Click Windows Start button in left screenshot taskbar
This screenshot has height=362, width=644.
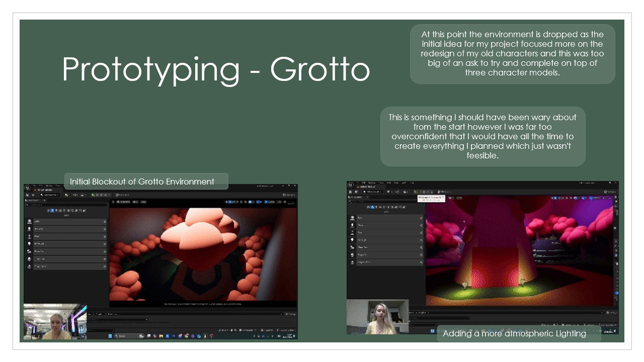pos(110,335)
